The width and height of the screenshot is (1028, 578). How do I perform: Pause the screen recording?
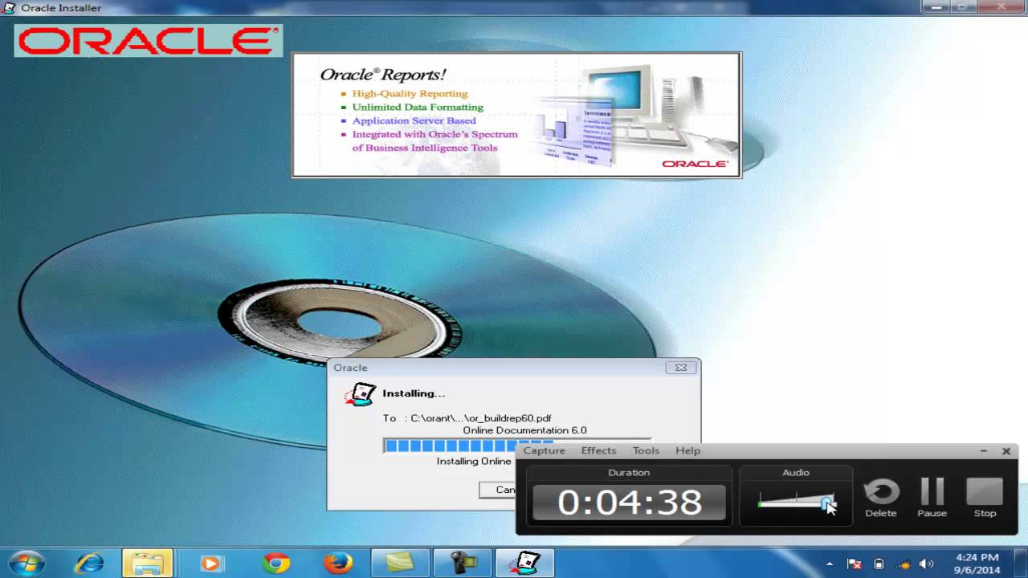point(932,498)
